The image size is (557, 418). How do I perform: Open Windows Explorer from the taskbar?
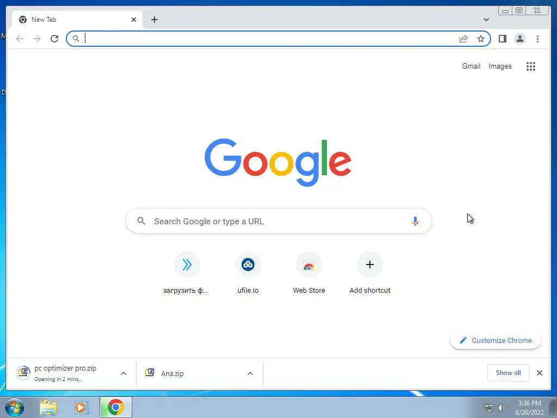point(48,407)
